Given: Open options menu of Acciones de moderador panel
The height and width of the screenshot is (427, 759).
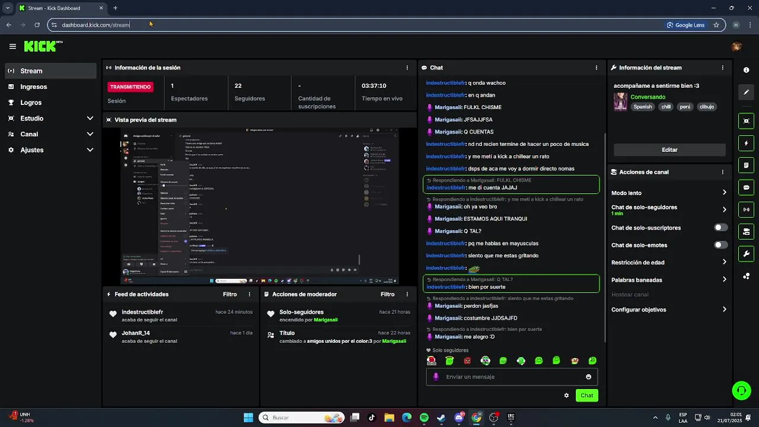Looking at the screenshot, I should pyautogui.click(x=407, y=294).
